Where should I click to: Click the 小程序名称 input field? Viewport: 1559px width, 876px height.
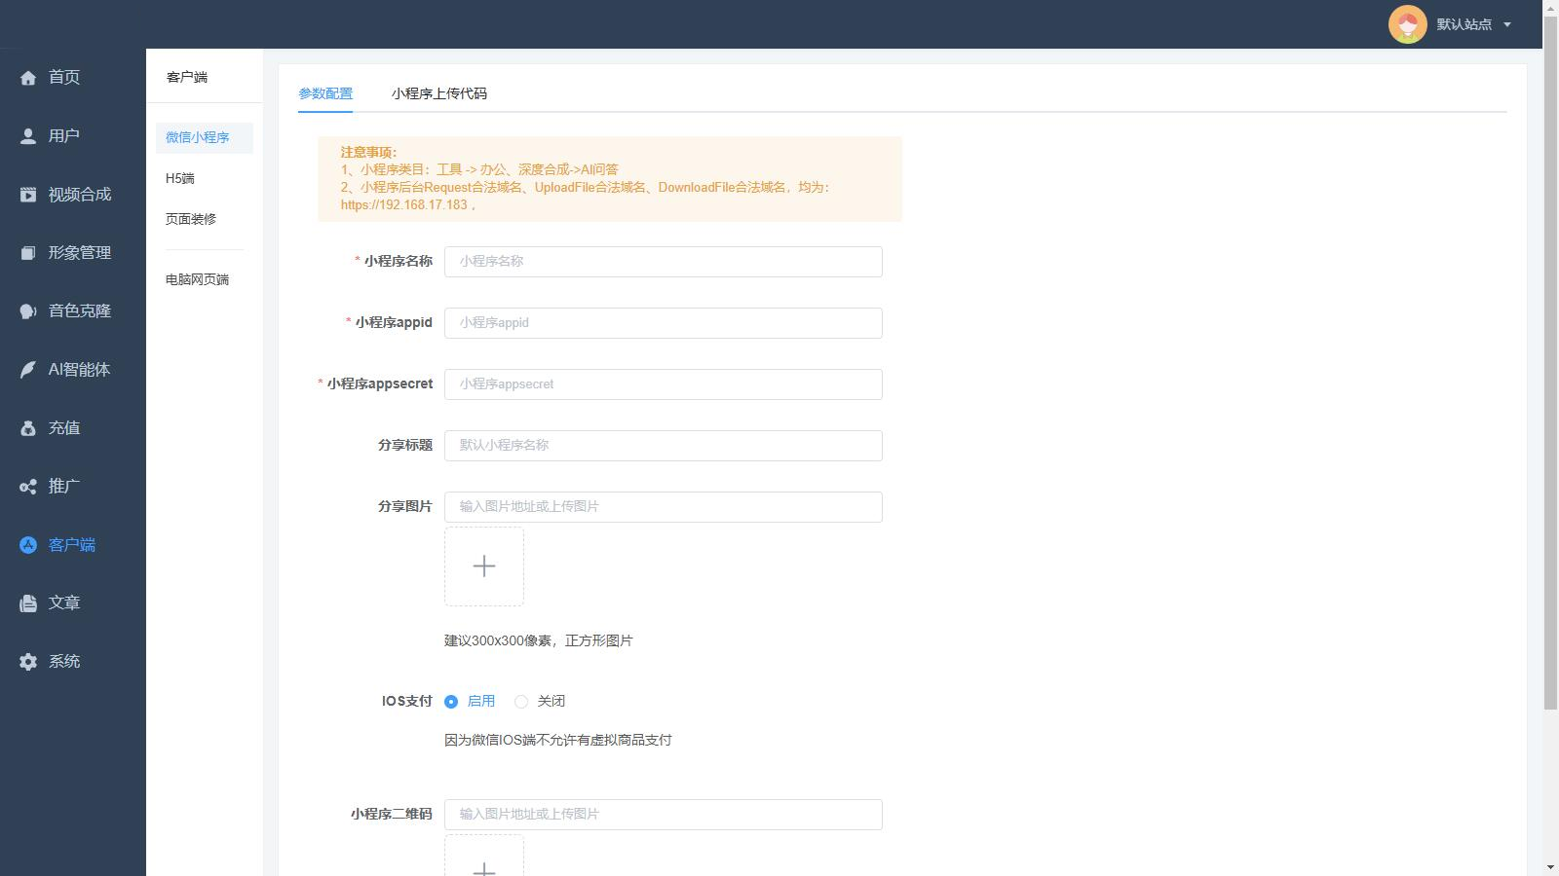pos(663,261)
